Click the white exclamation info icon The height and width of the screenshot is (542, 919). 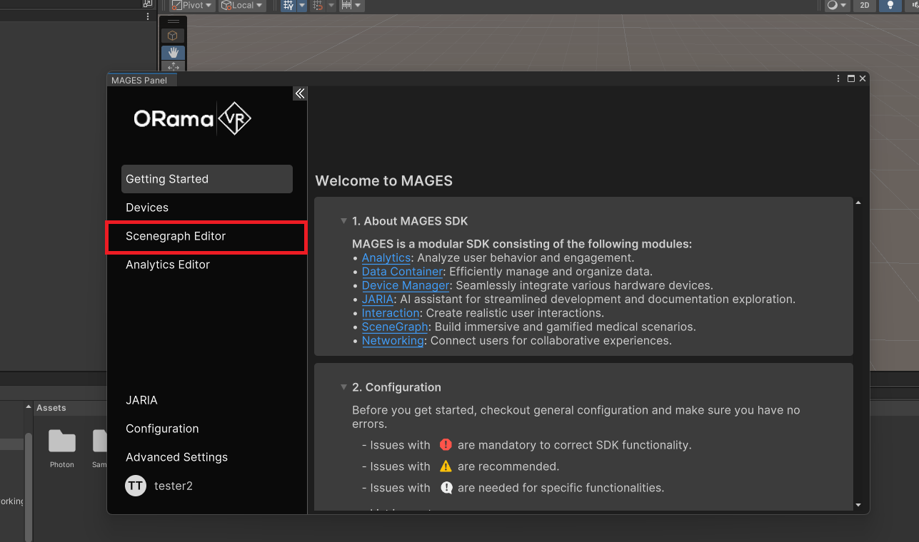[x=446, y=488]
